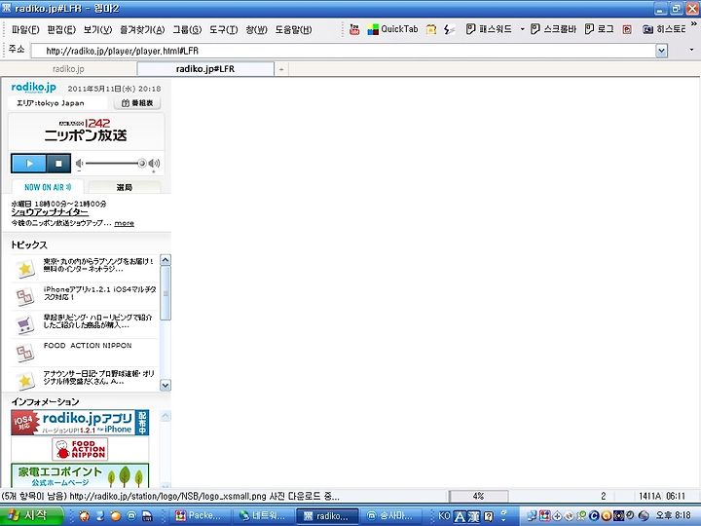Open the 로그 toolbar item
Viewport: 701px width, 526px height.
click(x=599, y=29)
